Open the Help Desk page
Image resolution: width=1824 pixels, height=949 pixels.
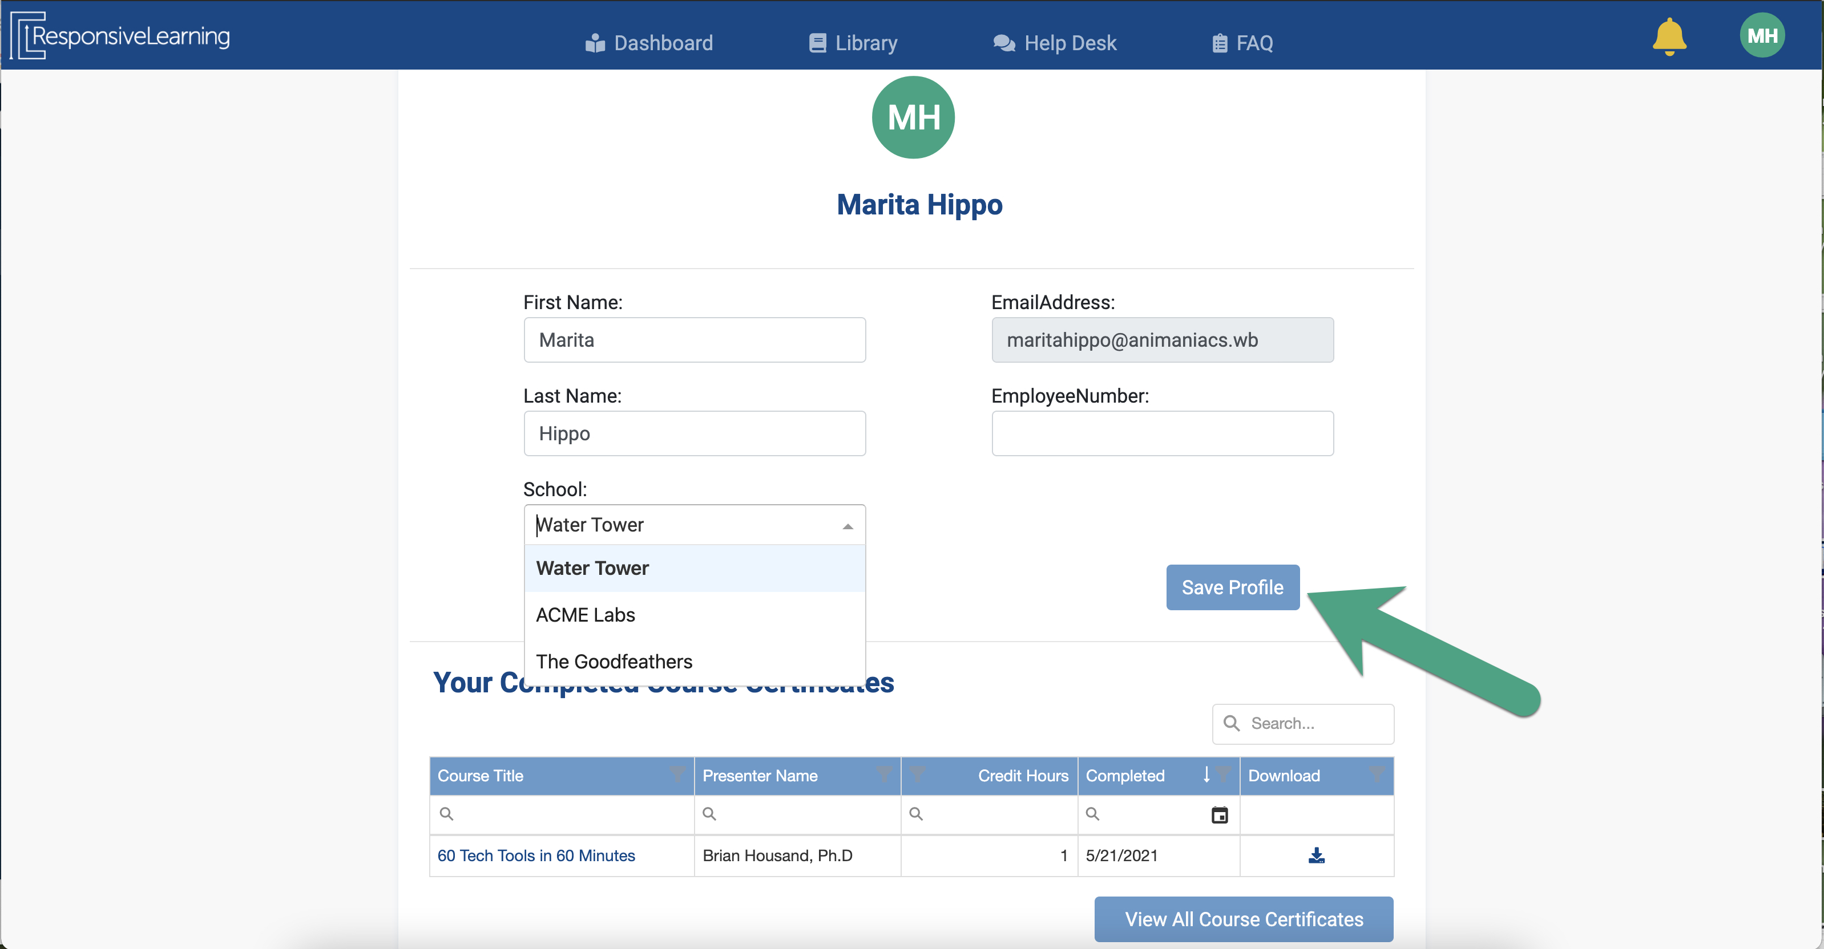tap(1054, 43)
